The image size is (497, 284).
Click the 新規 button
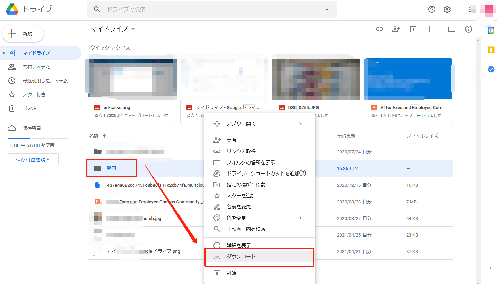point(23,34)
